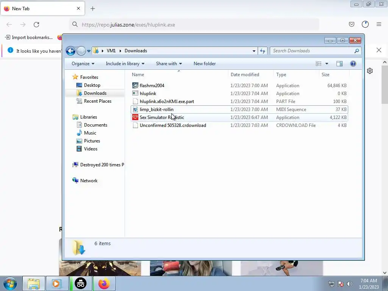This screenshot has height=291, width=388.
Task: Click the limp_bizkit-rollin MIDI file icon
Action: 135,109
